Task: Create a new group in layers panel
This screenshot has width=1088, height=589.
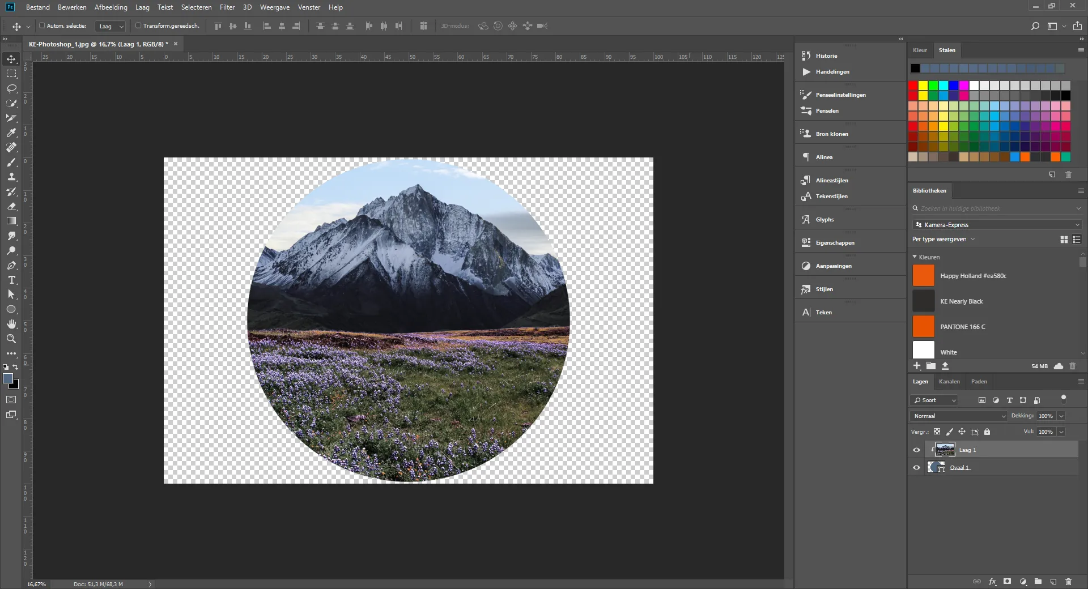Action: coord(1038,582)
